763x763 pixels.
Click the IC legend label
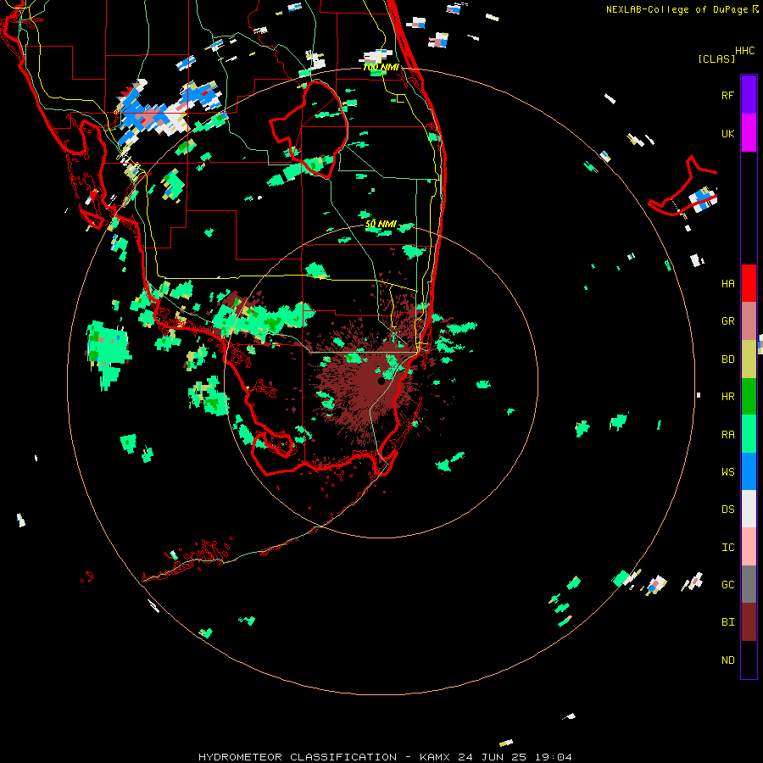(727, 548)
